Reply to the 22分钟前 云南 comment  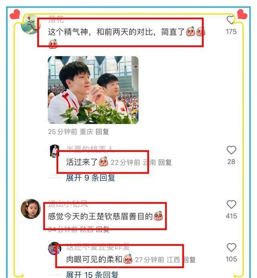165,162
